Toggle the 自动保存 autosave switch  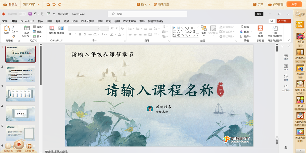(22, 14)
